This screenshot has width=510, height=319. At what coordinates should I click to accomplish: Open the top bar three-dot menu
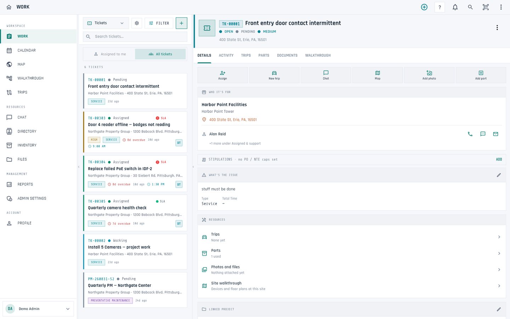point(501,7)
